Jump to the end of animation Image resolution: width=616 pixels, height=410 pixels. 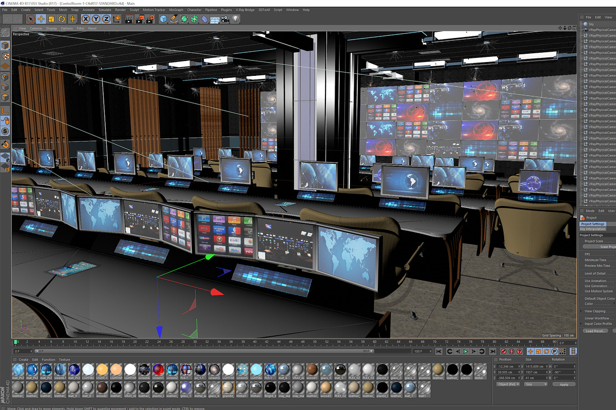493,352
